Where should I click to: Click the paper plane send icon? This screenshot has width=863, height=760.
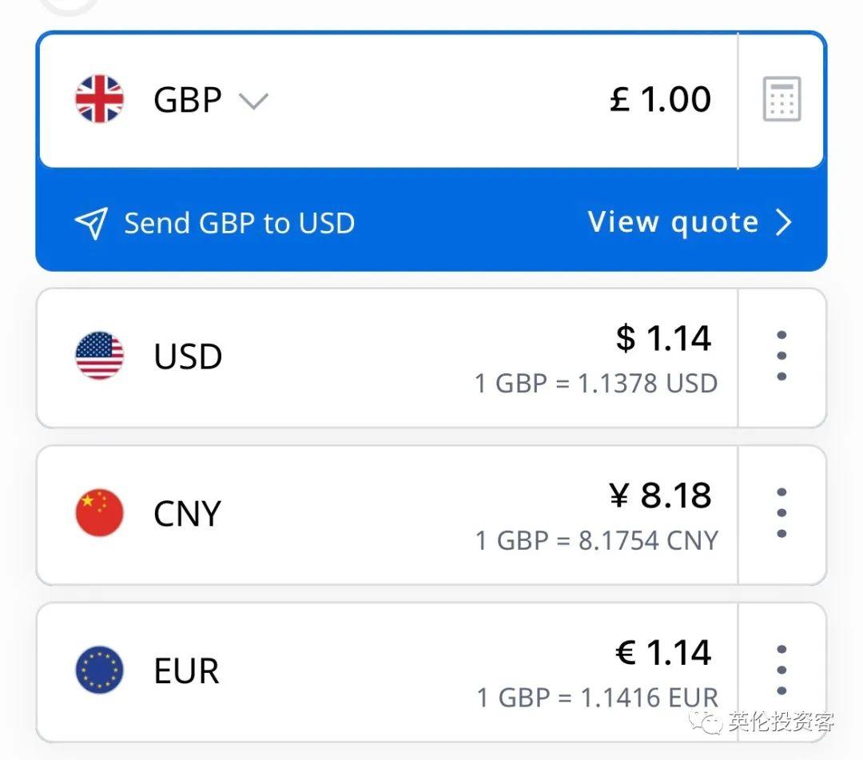coord(90,223)
